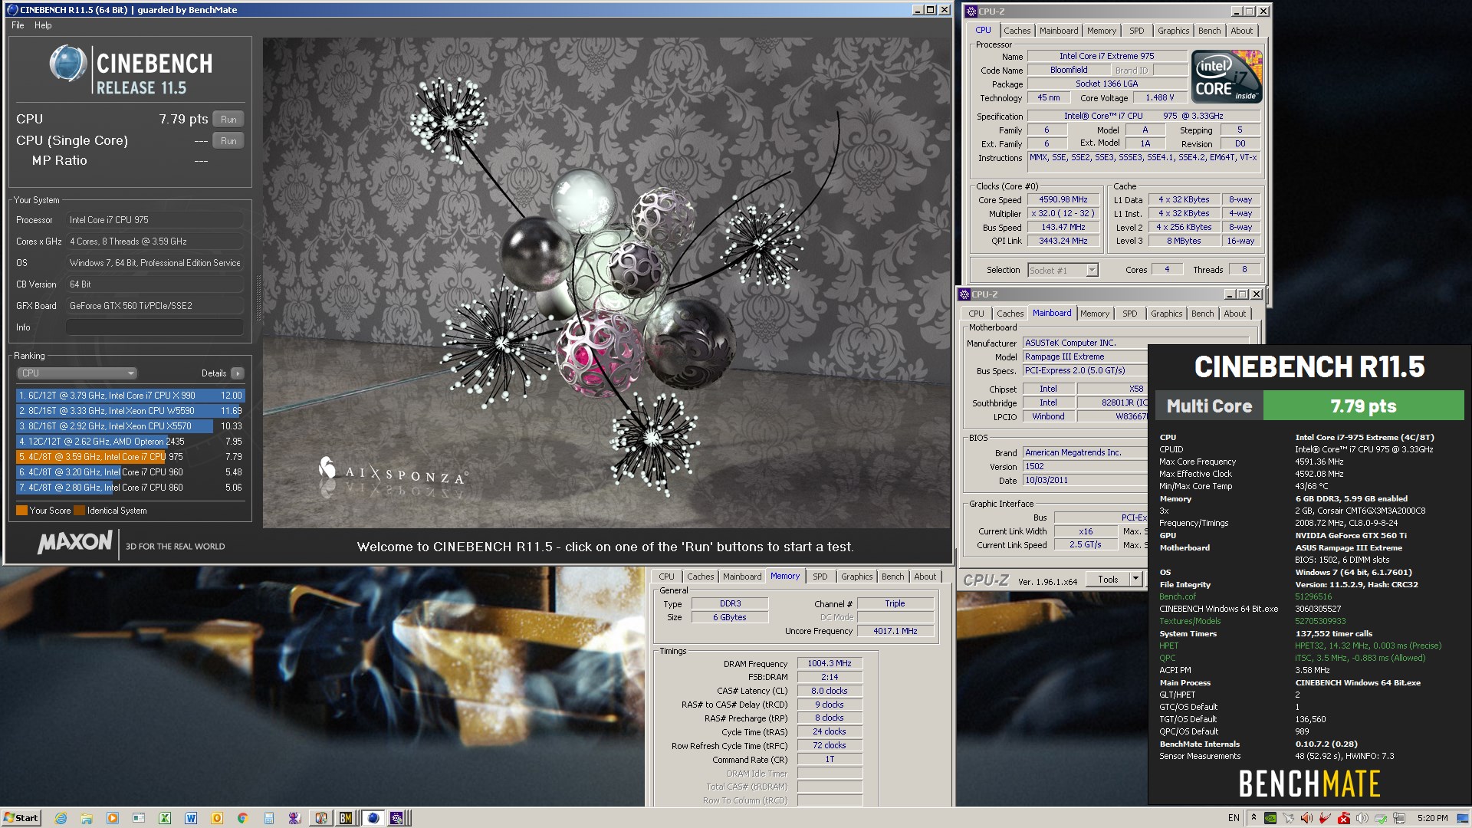
Task: Open the CPU-Z Tools dropdown arrow
Action: [1135, 580]
